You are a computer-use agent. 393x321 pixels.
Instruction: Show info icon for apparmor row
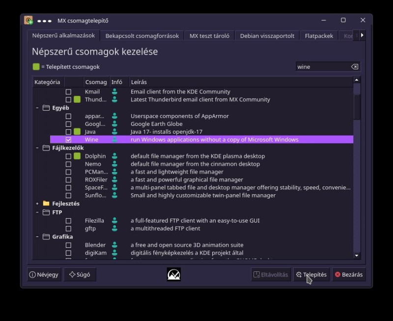pos(114,116)
